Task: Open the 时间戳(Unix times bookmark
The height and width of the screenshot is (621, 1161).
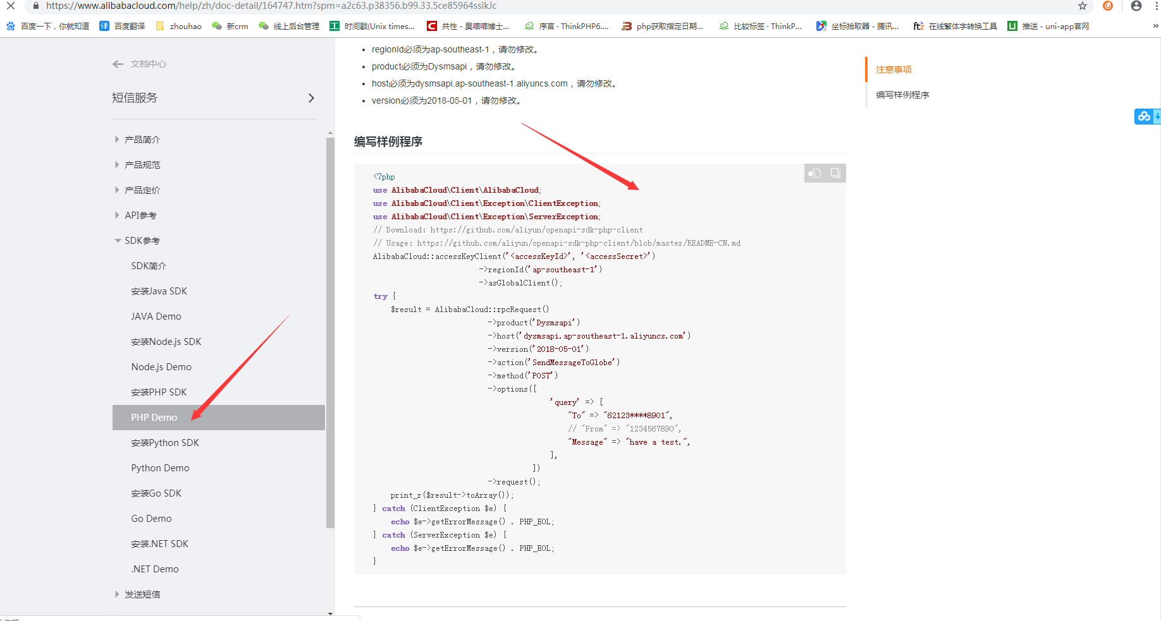Action: click(372, 26)
